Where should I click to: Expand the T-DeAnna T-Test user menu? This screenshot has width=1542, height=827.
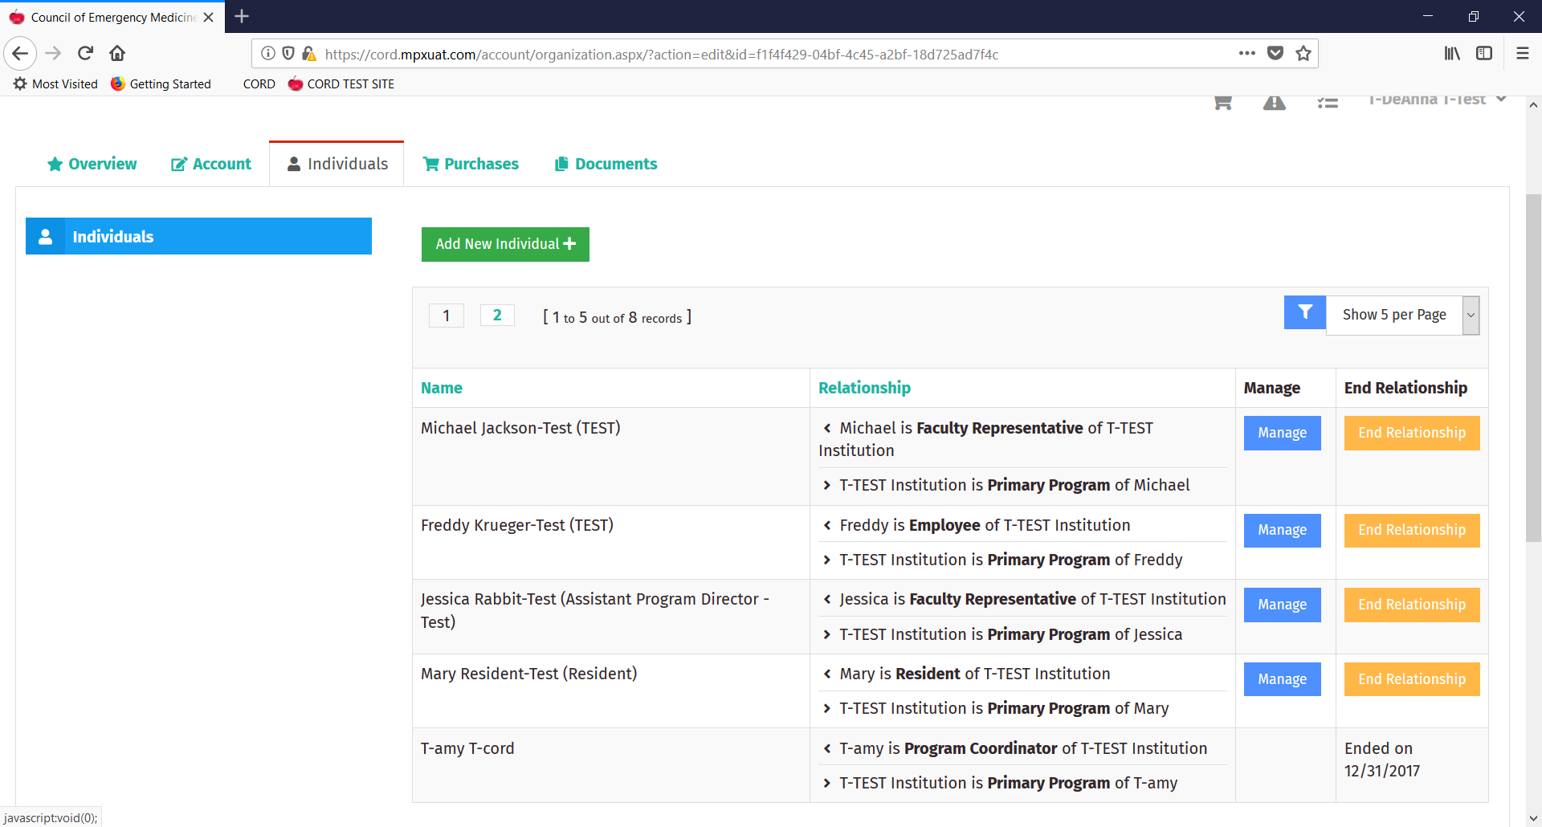click(1436, 100)
